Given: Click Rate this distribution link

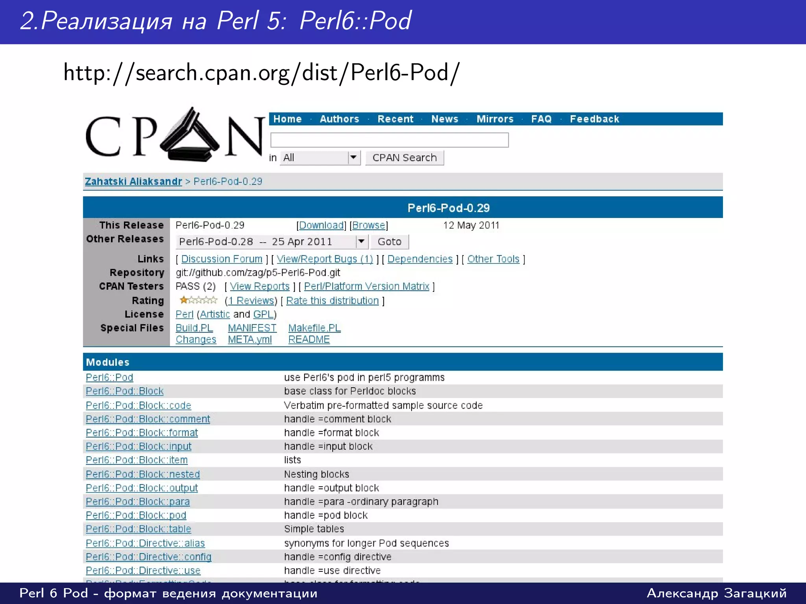Looking at the screenshot, I should [x=333, y=301].
